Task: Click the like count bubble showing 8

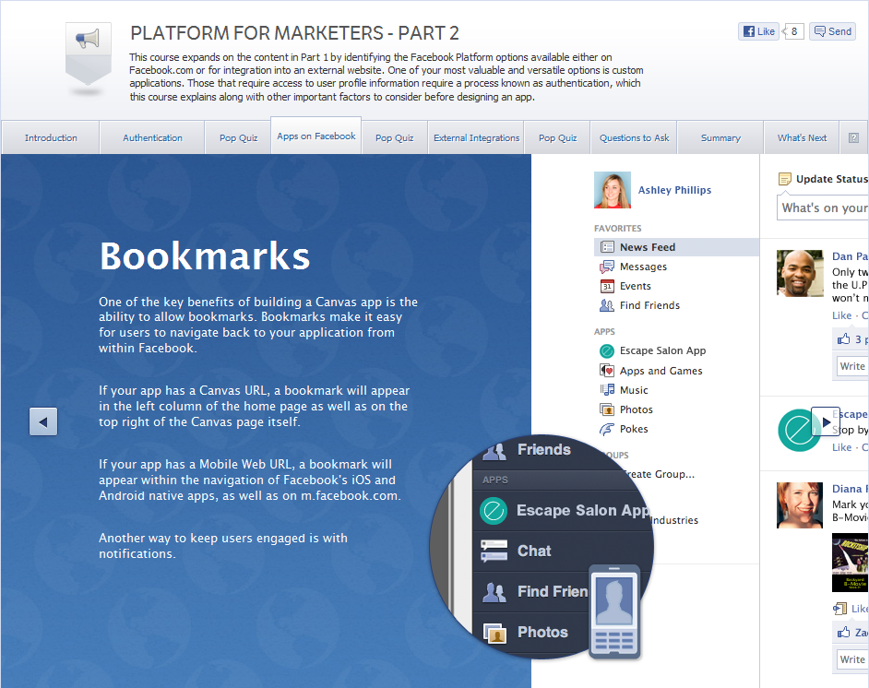Action: pos(793,31)
